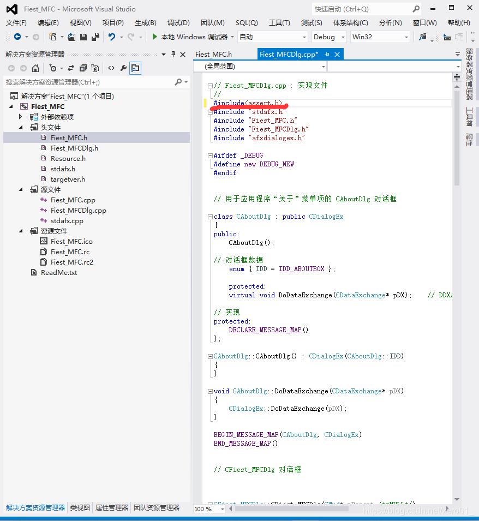Collapse the 资源文件 folder
Screen dimensions: 479x521
point(21,231)
